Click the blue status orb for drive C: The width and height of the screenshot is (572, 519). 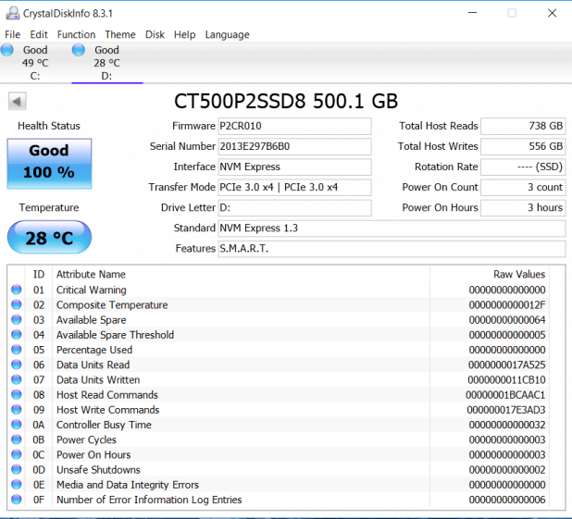[x=6, y=50]
